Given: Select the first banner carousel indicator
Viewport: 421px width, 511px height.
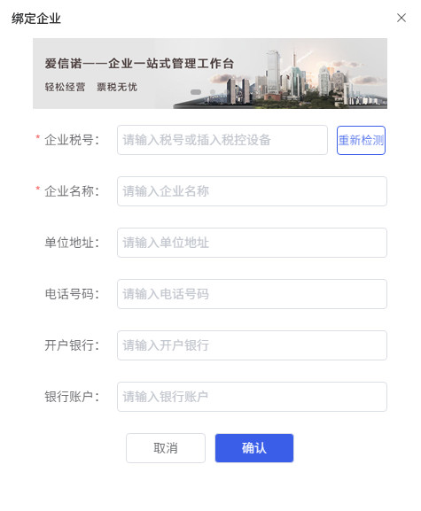Looking at the screenshot, I should point(196,92).
